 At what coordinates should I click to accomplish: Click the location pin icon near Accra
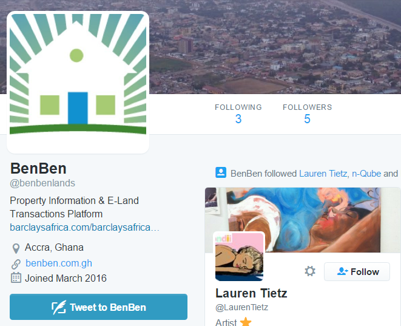click(x=16, y=248)
